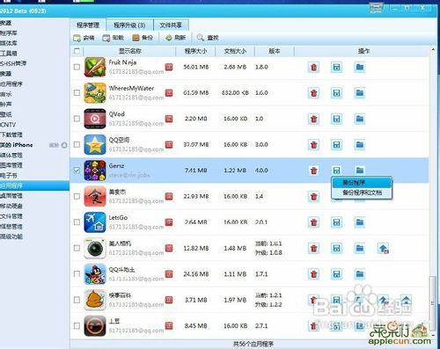Tick the QQ空间 row checkbox
This screenshot has width=440, height=349.
pos(77,144)
